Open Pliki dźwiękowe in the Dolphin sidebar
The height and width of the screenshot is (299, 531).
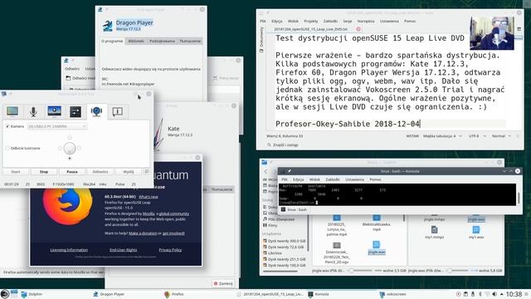pyautogui.click(x=279, y=219)
